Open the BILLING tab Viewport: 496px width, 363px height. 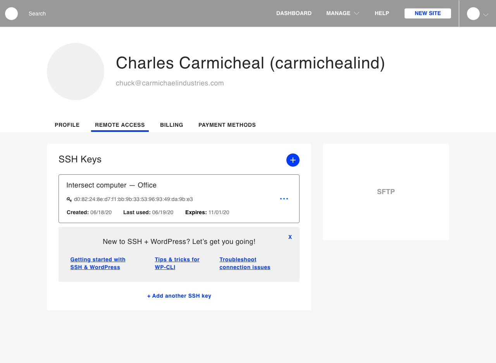pos(172,125)
